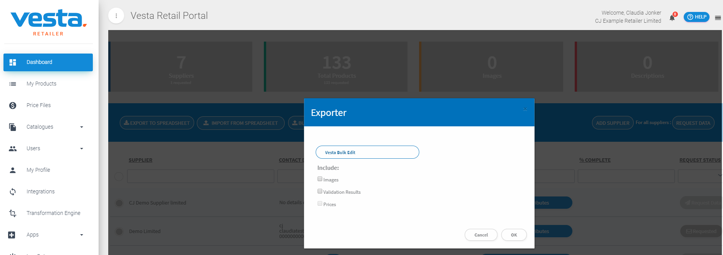Screen dimensions: 723x255
Task: Click the Users people icon
Action: (x=13, y=148)
